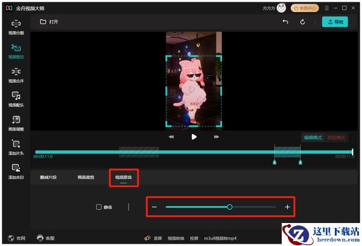Click the hatched deleted segment on timeline
Image resolution: width=362 pixels, height=246 pixels.
[x=139, y=152]
